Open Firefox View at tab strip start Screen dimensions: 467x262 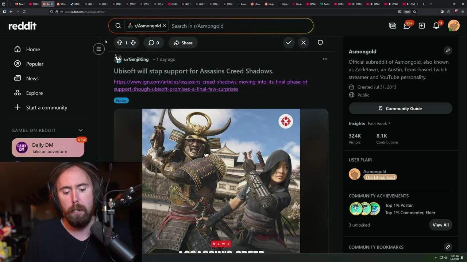tap(4, 4)
